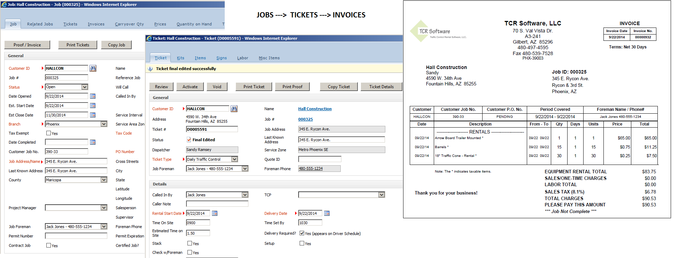This screenshot has height=258, width=678.
Task: Click Proof / Invoice button
Action: pyautogui.click(x=27, y=45)
